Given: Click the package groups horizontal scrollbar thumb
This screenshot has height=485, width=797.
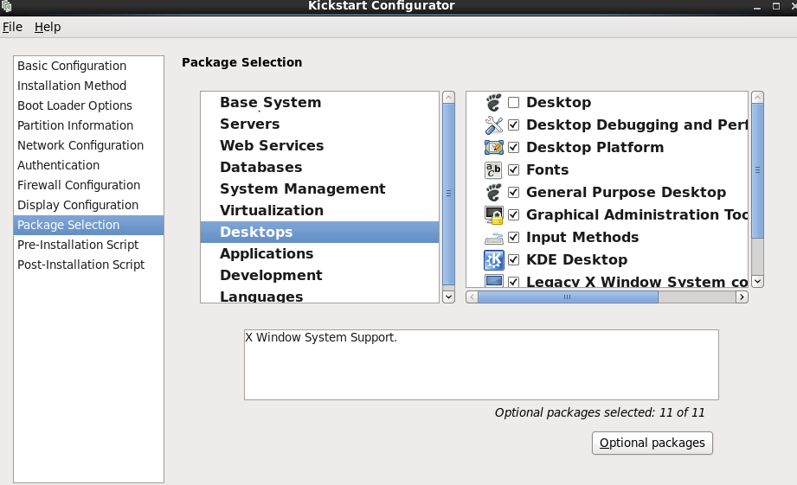Looking at the screenshot, I should [568, 297].
